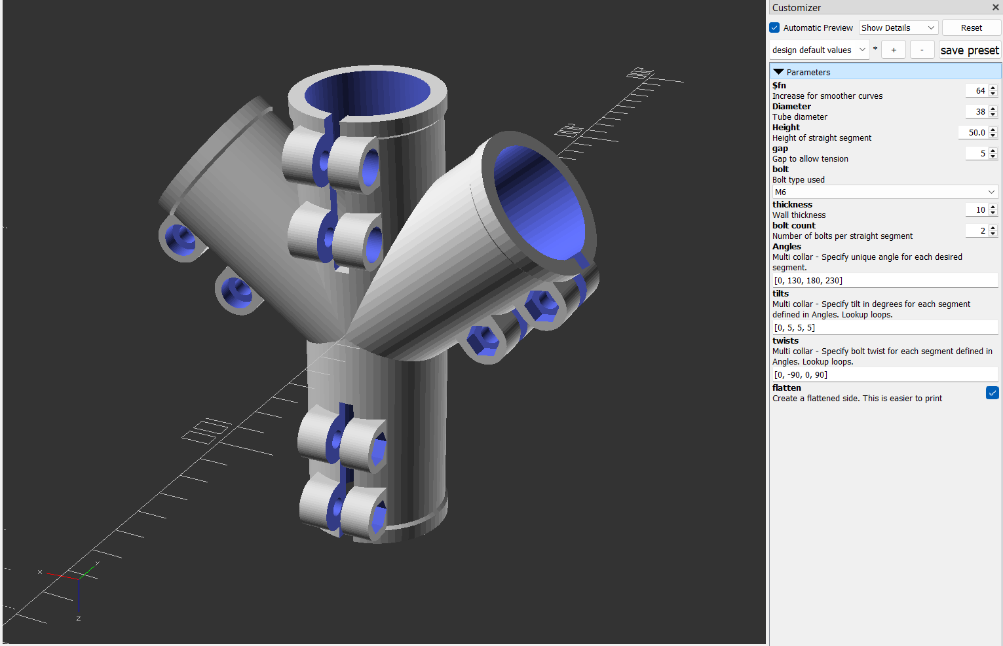Click the save preset button
1003x646 pixels.
[x=970, y=50]
